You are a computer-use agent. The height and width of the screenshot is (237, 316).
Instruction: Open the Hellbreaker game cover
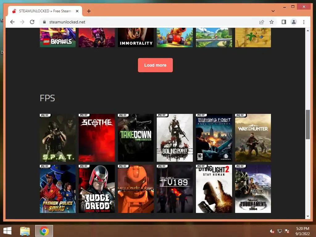point(136,189)
